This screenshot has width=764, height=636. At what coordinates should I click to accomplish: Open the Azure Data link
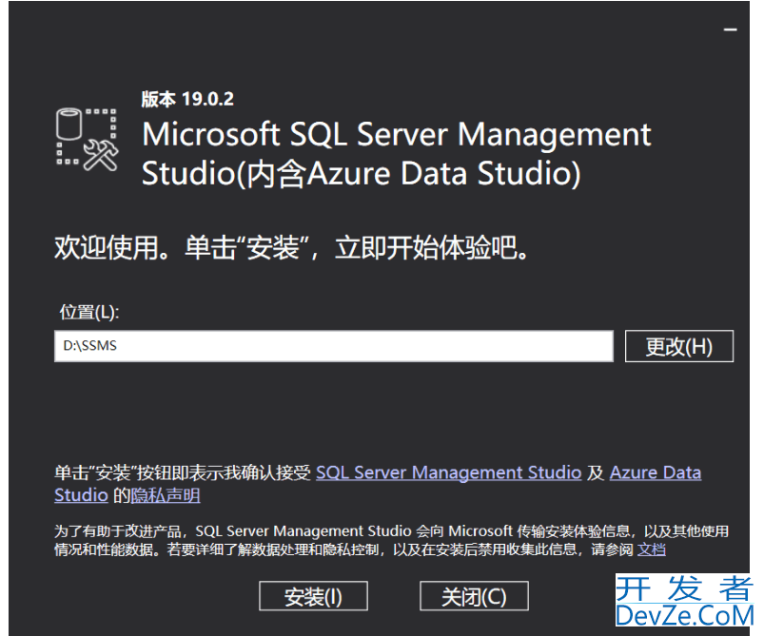(656, 472)
